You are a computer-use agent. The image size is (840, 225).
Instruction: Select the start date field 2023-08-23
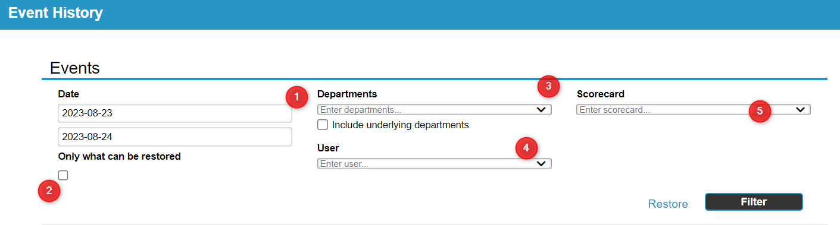pos(175,113)
